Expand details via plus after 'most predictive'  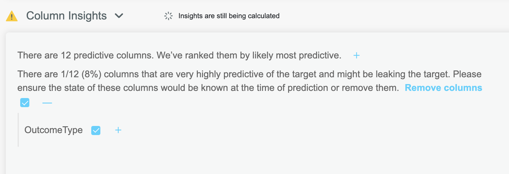pyautogui.click(x=356, y=56)
